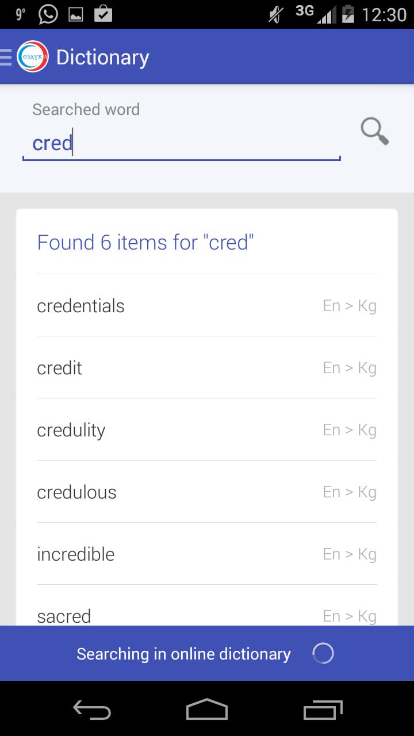The width and height of the screenshot is (414, 736).
Task: Open the hamburger navigation menu
Action: (x=6, y=57)
